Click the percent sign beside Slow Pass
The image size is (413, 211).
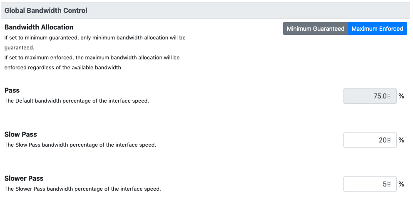point(401,140)
